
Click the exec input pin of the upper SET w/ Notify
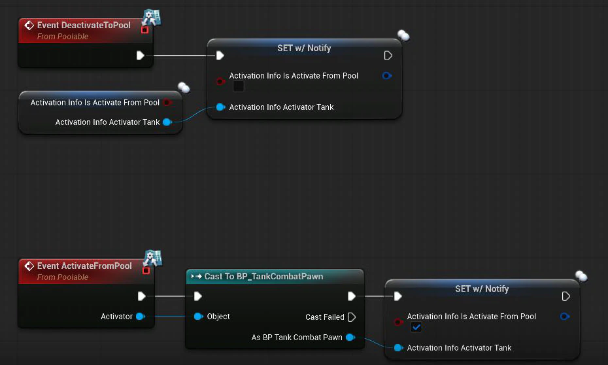[x=220, y=56]
